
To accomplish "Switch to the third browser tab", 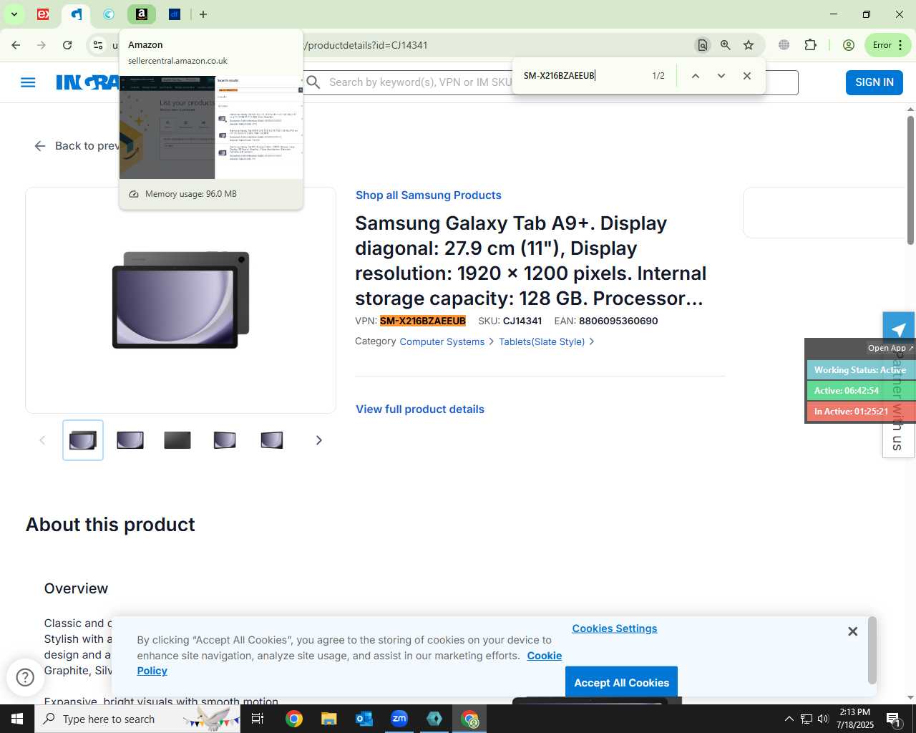I will (x=109, y=14).
